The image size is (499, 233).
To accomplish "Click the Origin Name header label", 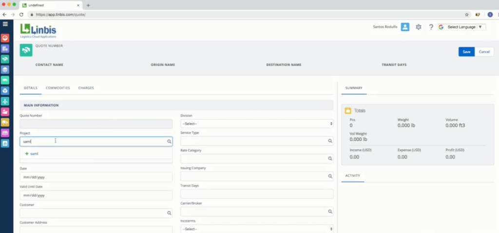I will 163,65.
